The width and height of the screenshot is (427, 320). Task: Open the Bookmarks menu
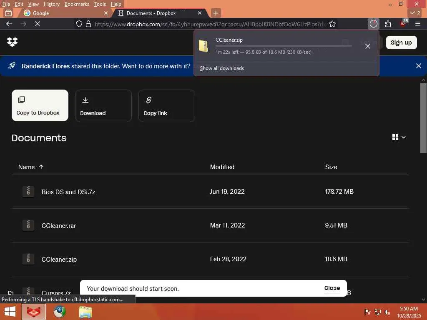tap(77, 4)
